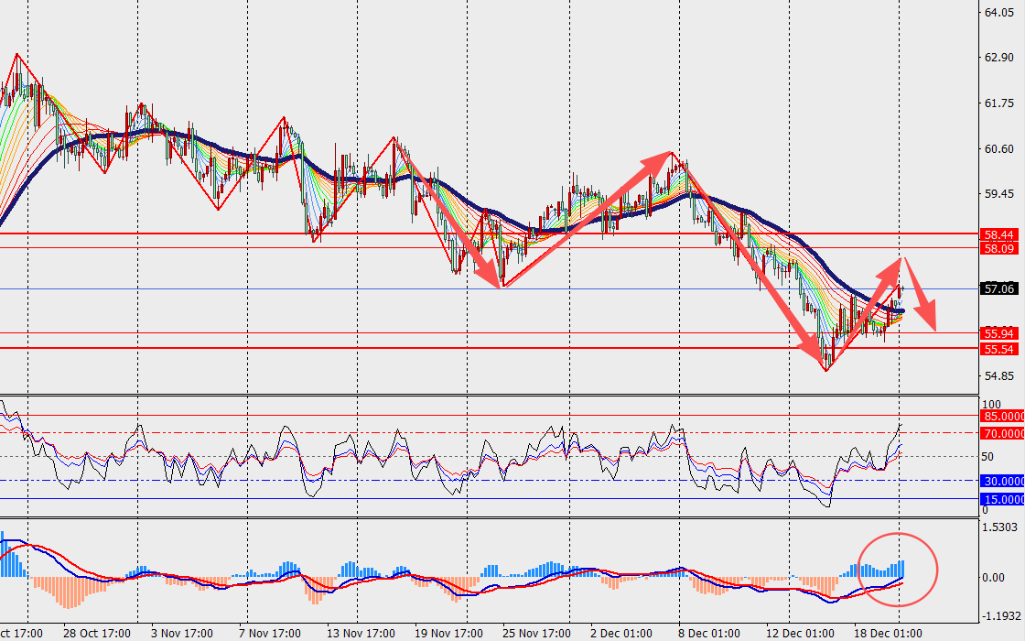Click the 15.0000 oversold level label
Screen dimensions: 1025x641
pyautogui.click(x=1002, y=499)
